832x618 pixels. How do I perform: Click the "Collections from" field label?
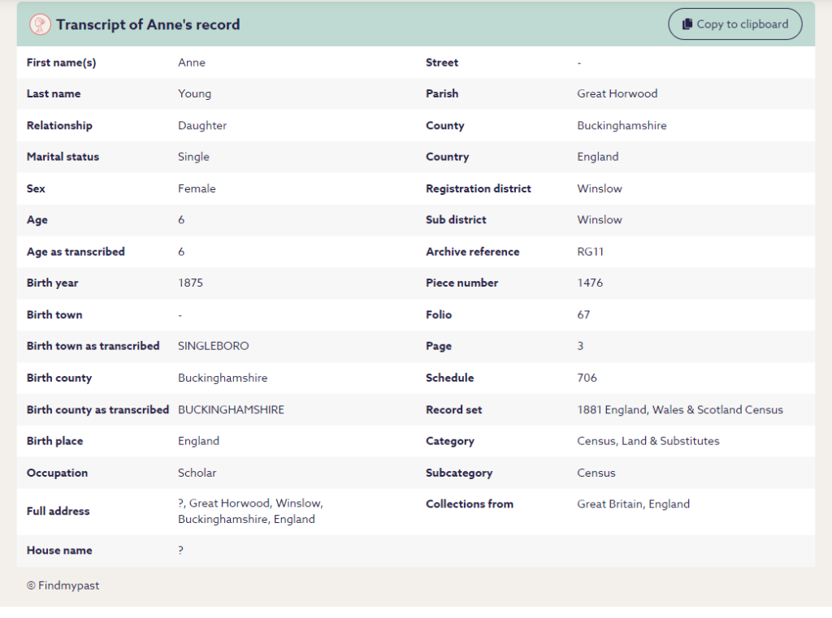click(470, 504)
